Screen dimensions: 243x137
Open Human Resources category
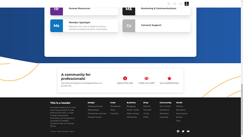(80, 8)
